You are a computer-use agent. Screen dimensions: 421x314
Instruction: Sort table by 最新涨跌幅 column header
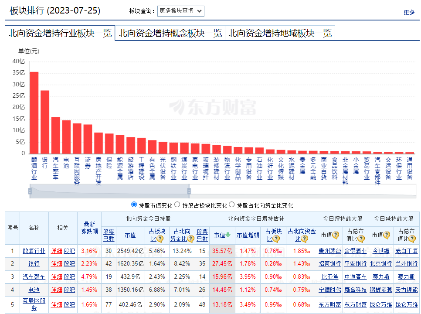[89, 227]
